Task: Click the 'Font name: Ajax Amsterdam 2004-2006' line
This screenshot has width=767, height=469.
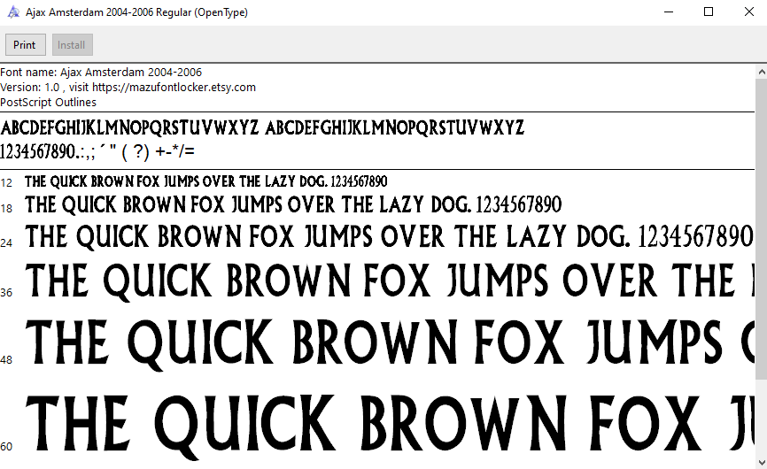Action: click(101, 73)
